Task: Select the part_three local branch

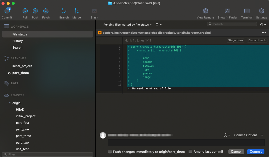Action: coord(21,73)
